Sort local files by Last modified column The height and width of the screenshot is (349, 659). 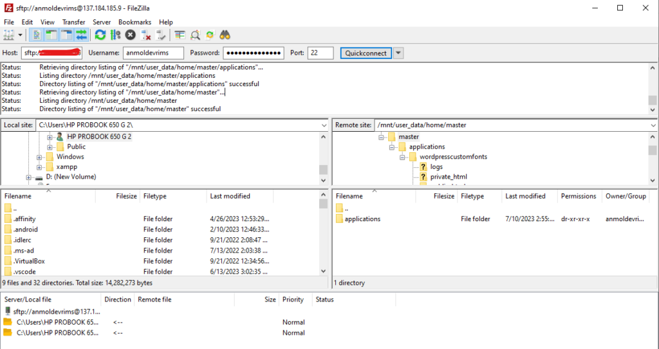pos(240,196)
